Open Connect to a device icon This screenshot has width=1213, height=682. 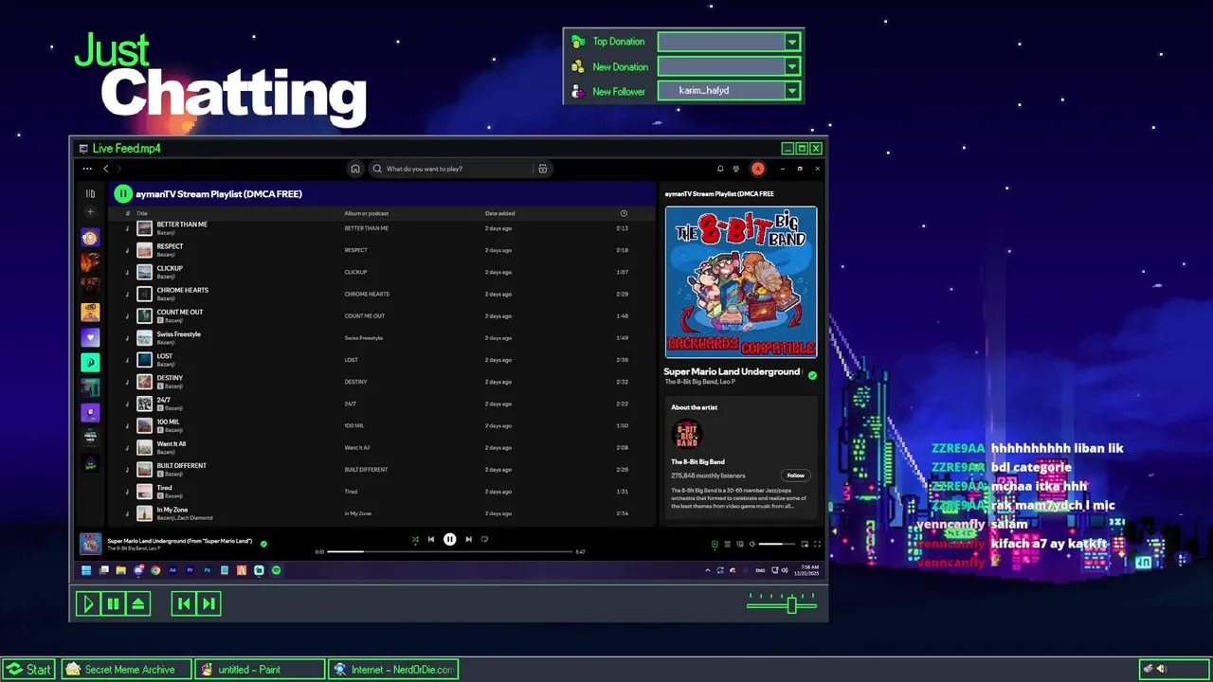[x=740, y=545]
